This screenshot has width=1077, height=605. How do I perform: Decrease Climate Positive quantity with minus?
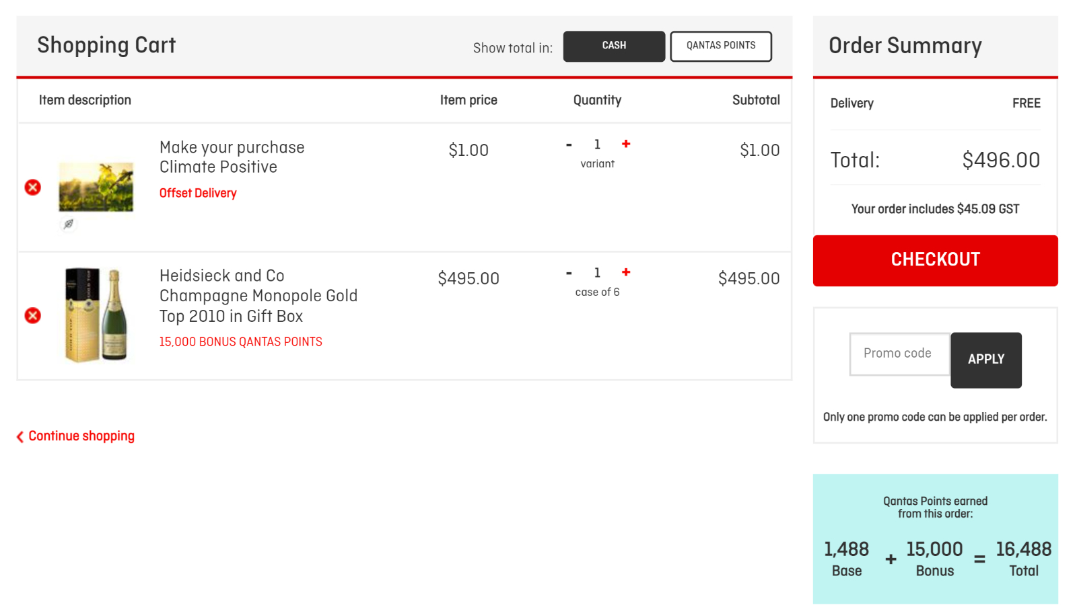(569, 145)
